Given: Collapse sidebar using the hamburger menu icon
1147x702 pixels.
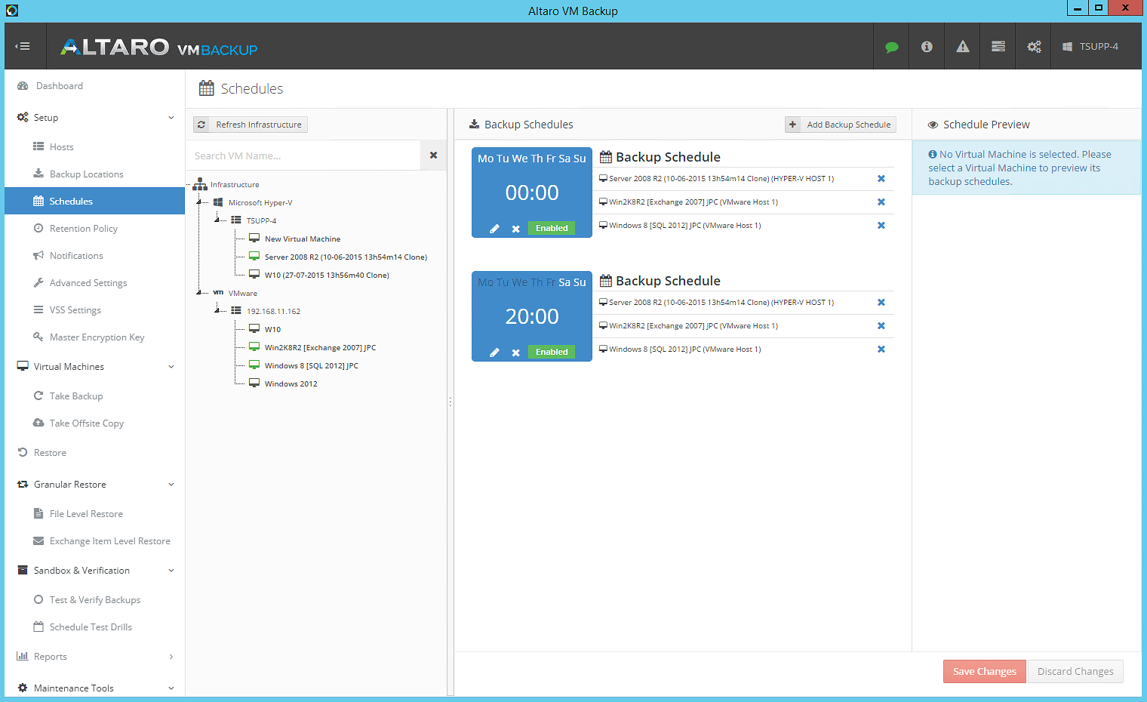Looking at the screenshot, I should coord(23,46).
